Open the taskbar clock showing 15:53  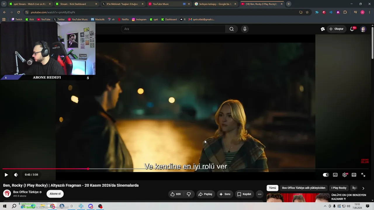pyautogui.click(x=357, y=206)
